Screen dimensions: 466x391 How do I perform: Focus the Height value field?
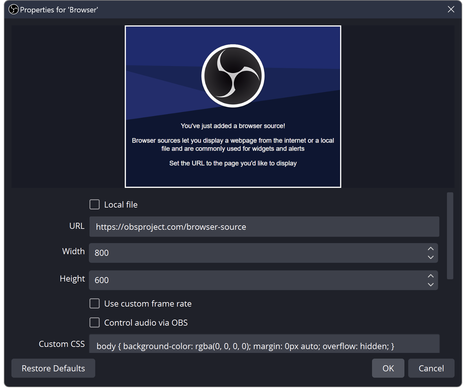(257, 280)
